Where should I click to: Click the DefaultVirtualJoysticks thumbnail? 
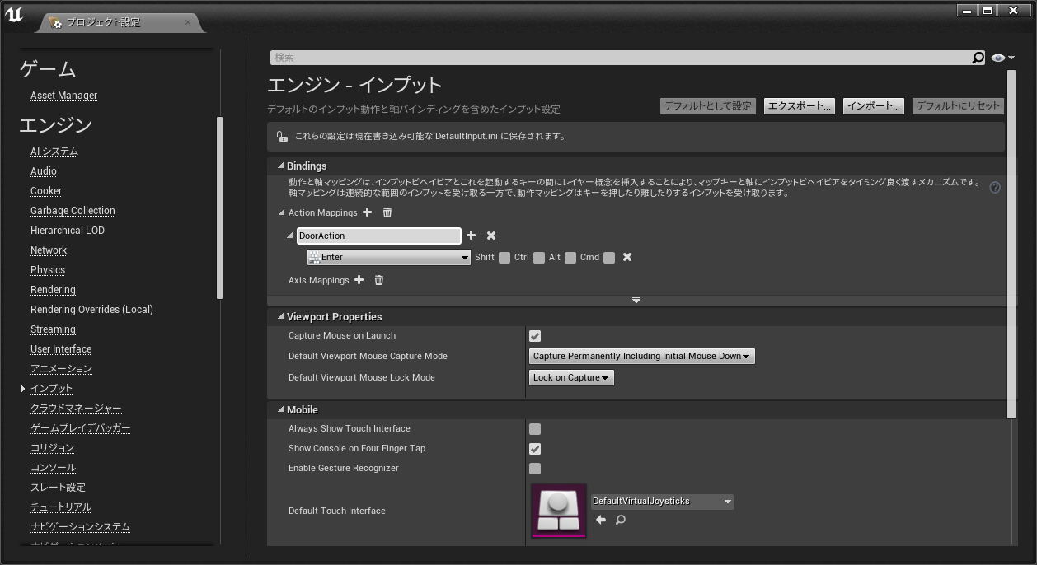(x=559, y=511)
